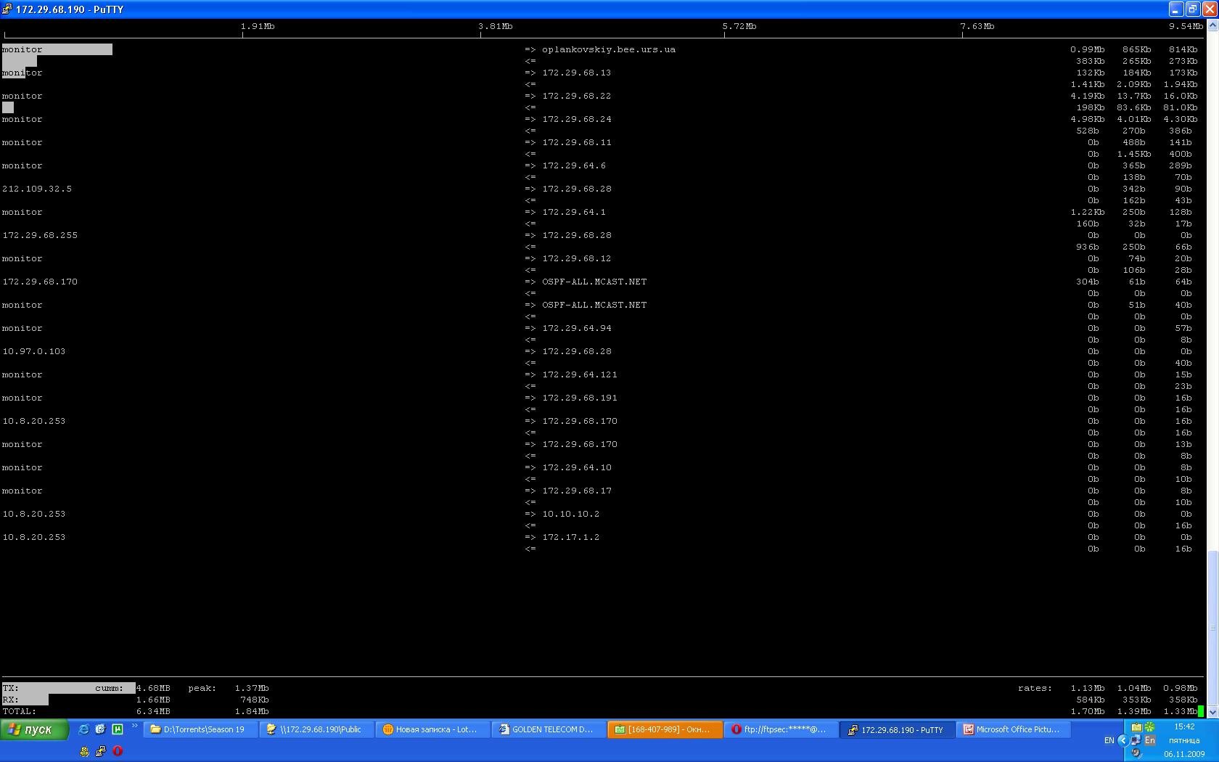Switch to D:\Torrents\Season 19 folder window
1219x762 pixels.
click(x=199, y=729)
